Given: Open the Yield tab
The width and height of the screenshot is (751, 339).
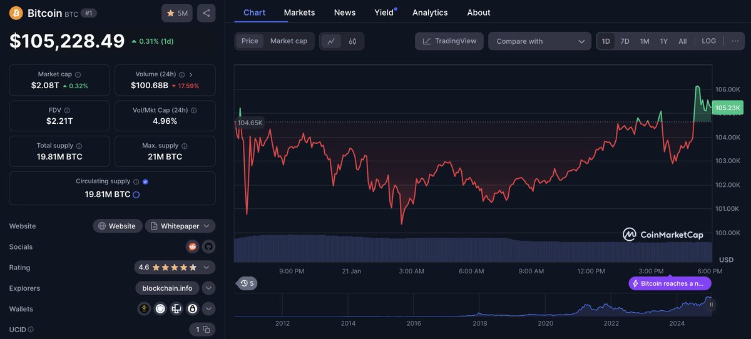Looking at the screenshot, I should click(384, 13).
